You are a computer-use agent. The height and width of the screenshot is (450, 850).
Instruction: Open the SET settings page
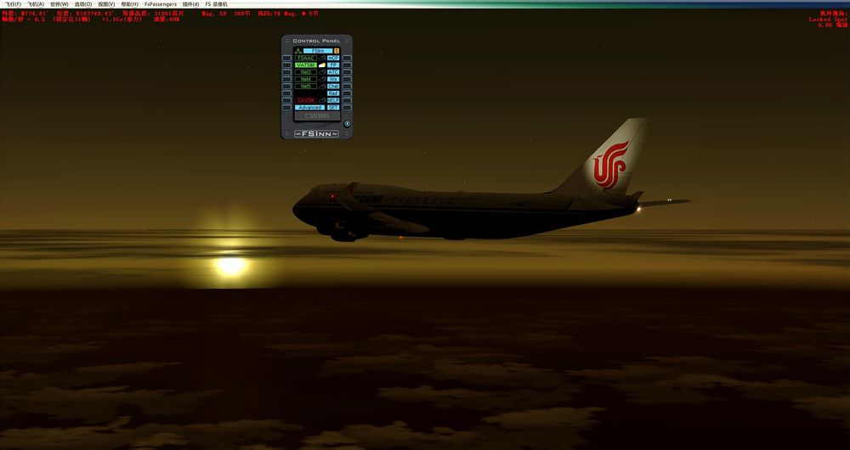click(x=333, y=107)
